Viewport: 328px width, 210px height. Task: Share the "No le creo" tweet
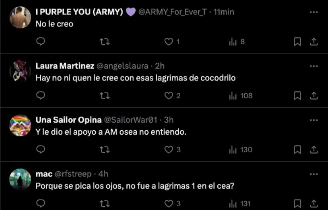pyautogui.click(x=313, y=41)
